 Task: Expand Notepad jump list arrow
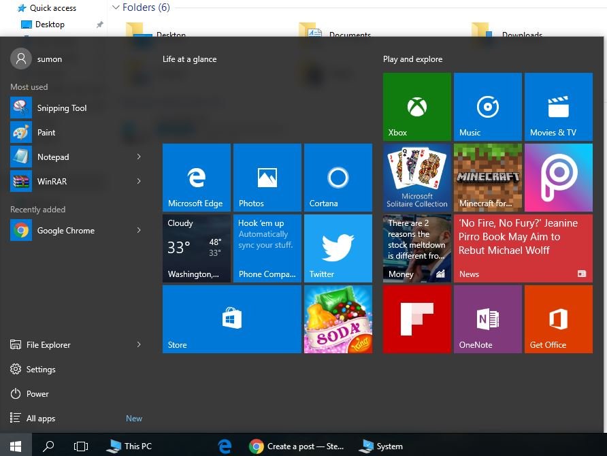click(x=139, y=157)
